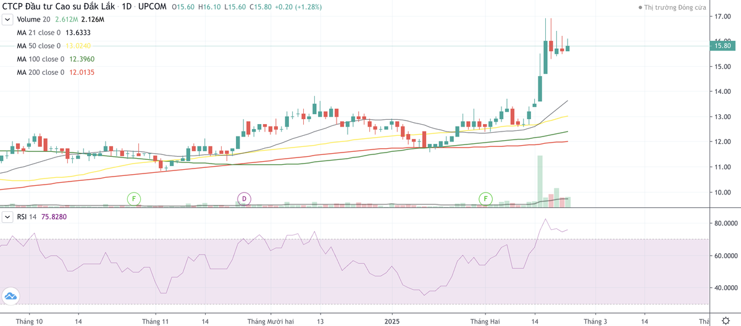Click the purple D dividend marker
741x326 pixels.
(x=244, y=198)
